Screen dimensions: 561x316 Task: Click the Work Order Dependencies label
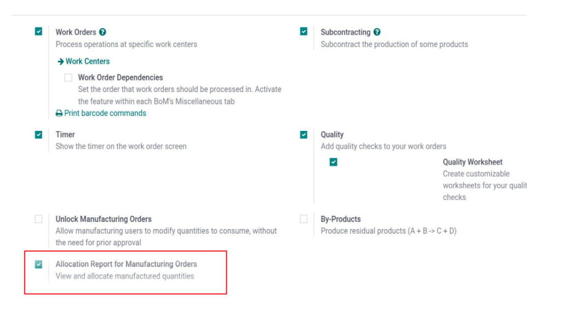(120, 77)
